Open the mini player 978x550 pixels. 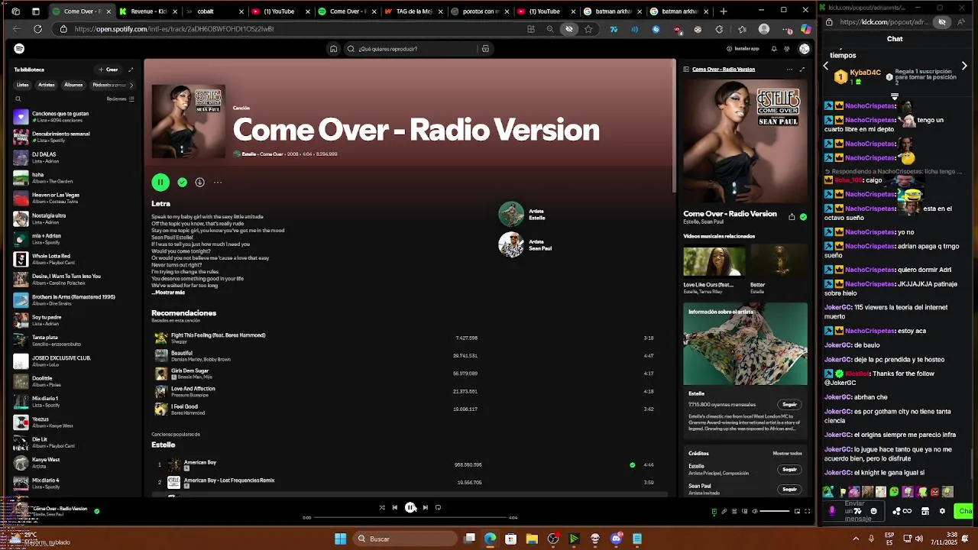coord(797,511)
